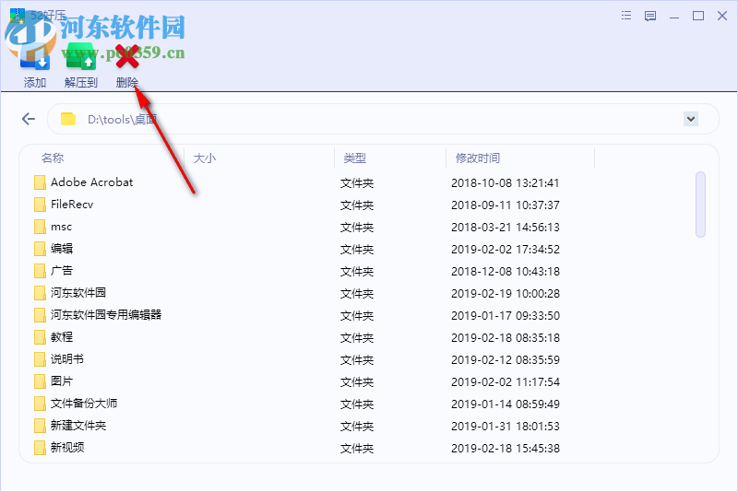Click the date 2019-02-19 10:00:28
The width and height of the screenshot is (738, 492).
505,293
